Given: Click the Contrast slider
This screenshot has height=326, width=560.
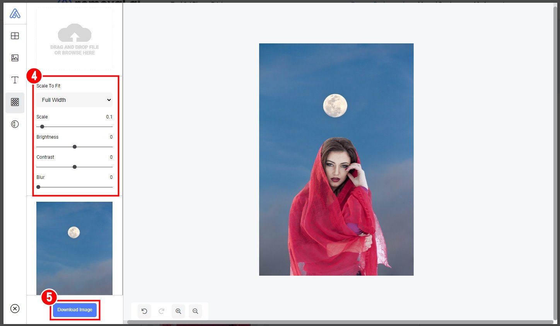Looking at the screenshot, I should coord(74,167).
